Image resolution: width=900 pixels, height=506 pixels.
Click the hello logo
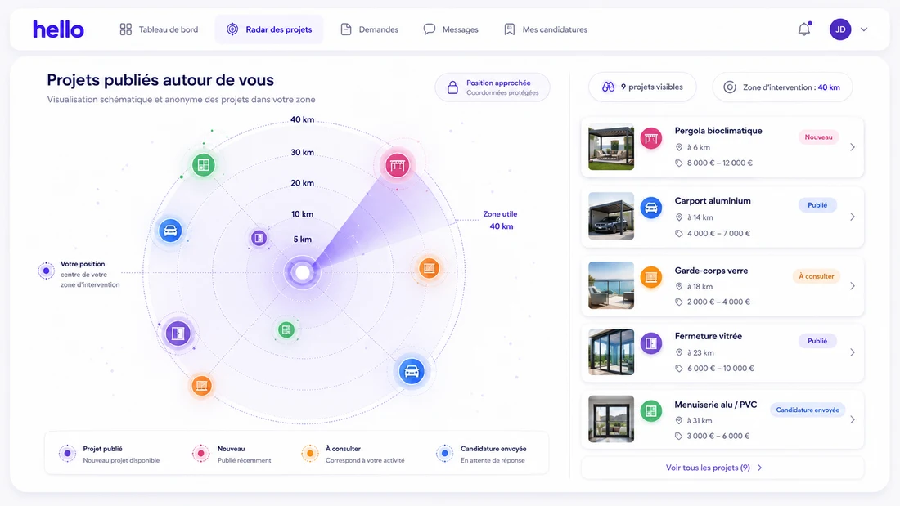(x=58, y=29)
